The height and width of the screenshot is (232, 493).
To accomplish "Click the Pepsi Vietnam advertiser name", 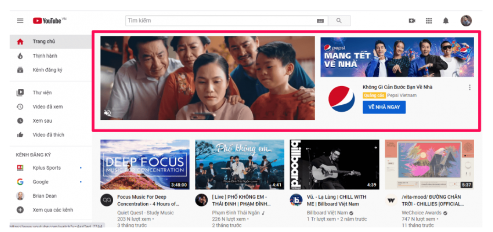I will pos(402,95).
